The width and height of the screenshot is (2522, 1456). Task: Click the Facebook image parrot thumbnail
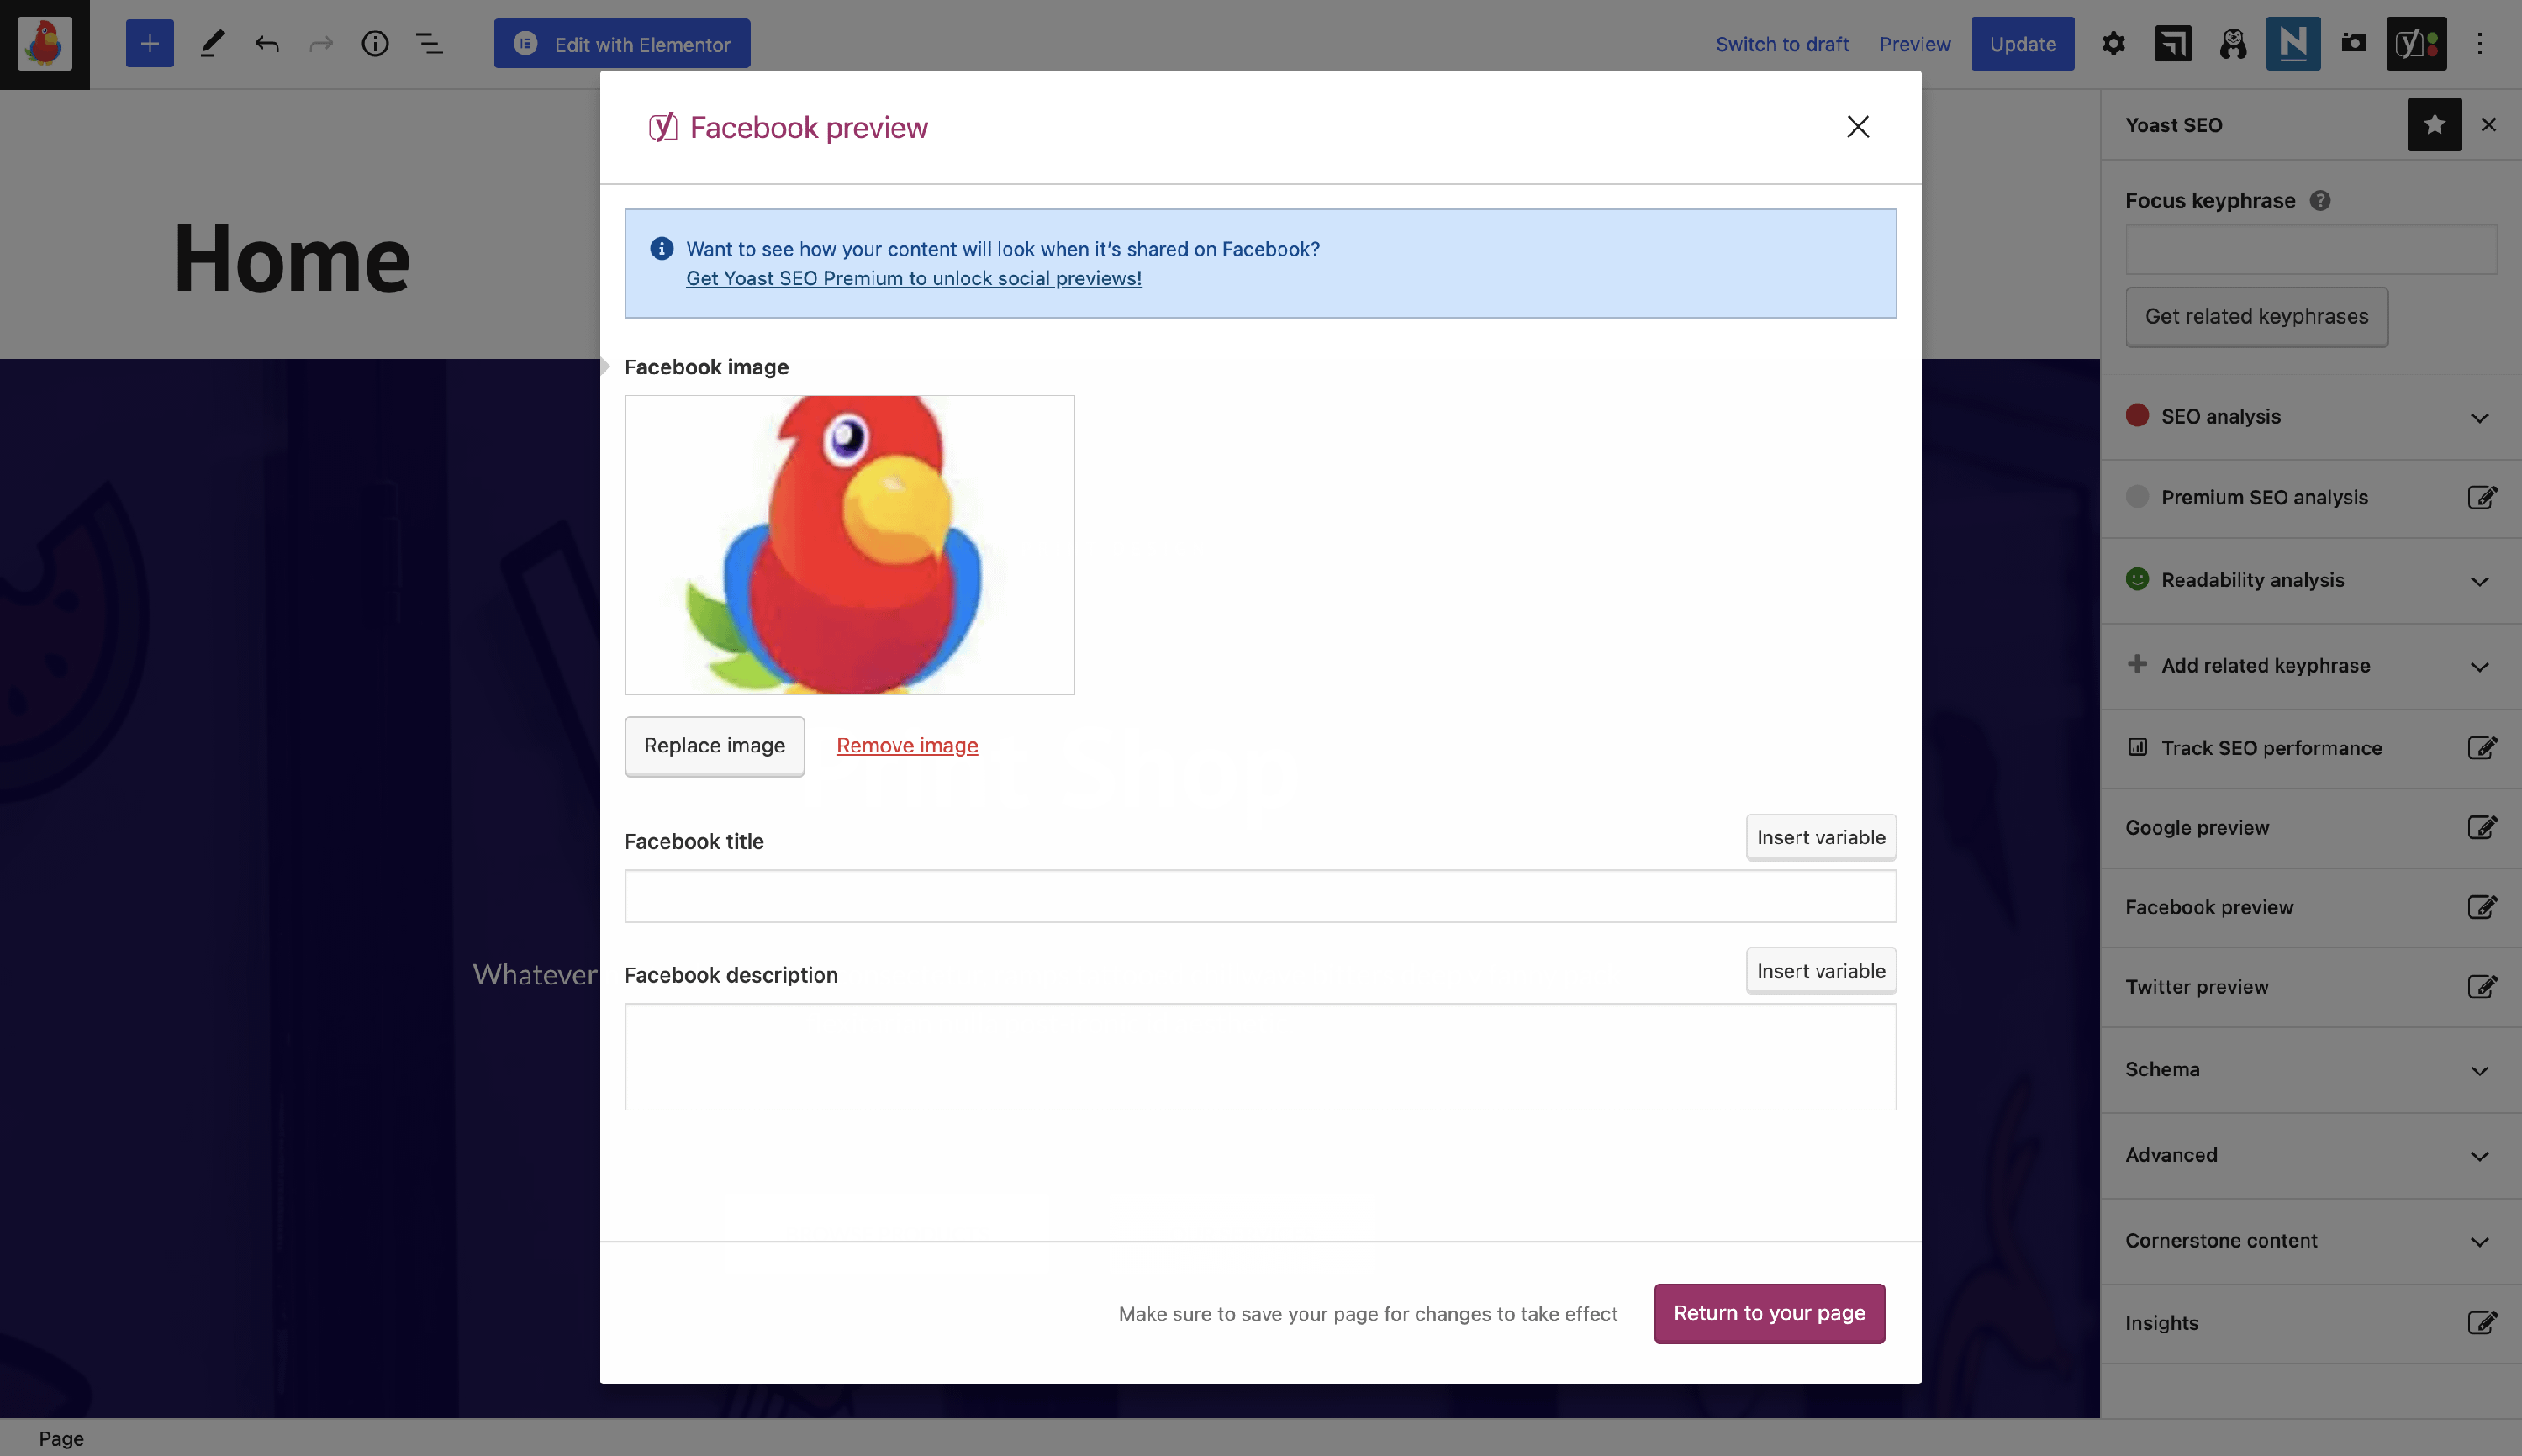[x=849, y=545]
